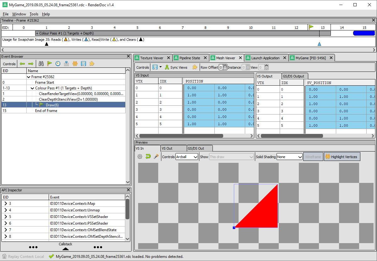The width and height of the screenshot is (377, 261).
Task: Close the Pipeline State tab
Action: [205, 58]
